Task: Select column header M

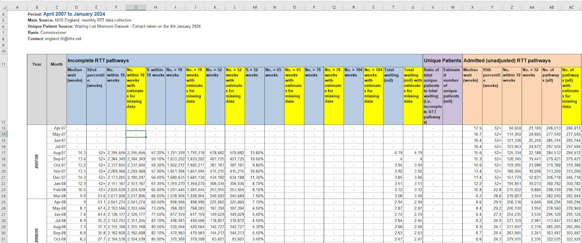Action: pos(255,7)
